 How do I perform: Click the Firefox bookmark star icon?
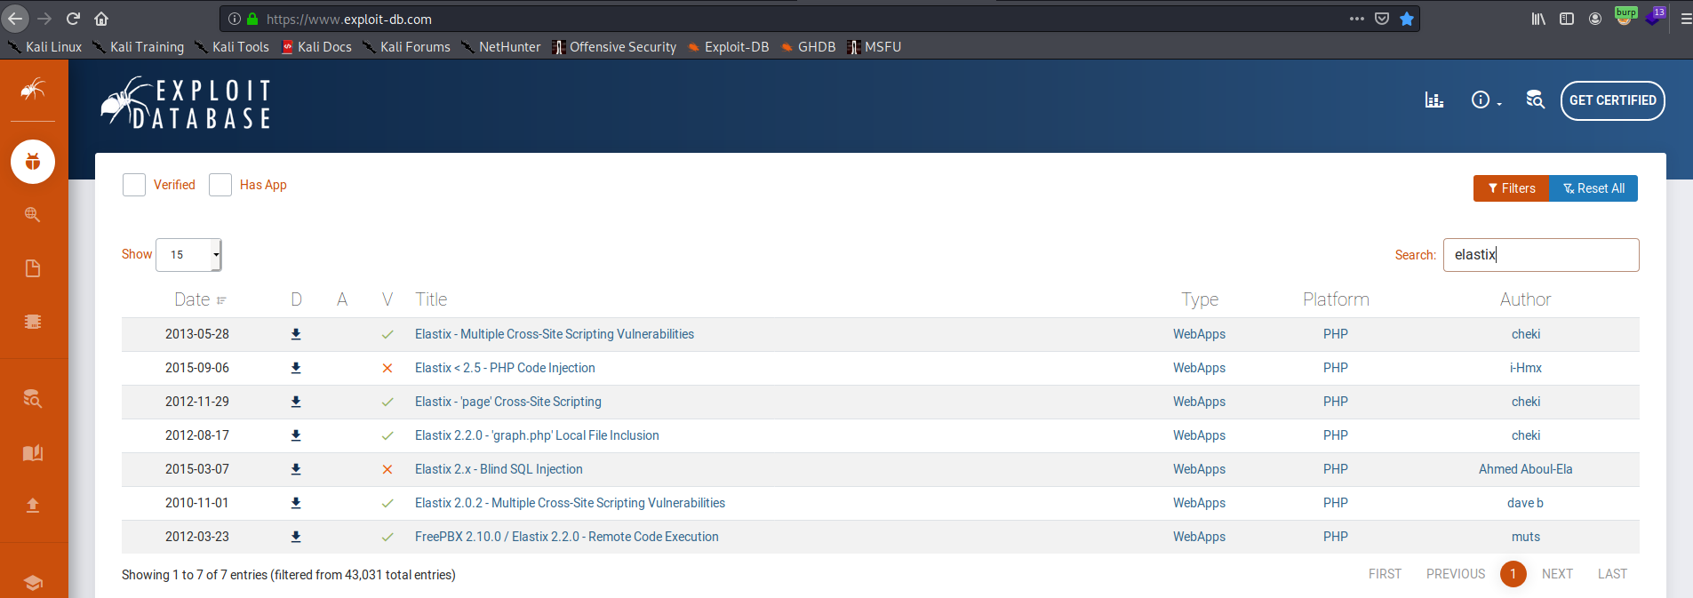click(x=1407, y=19)
